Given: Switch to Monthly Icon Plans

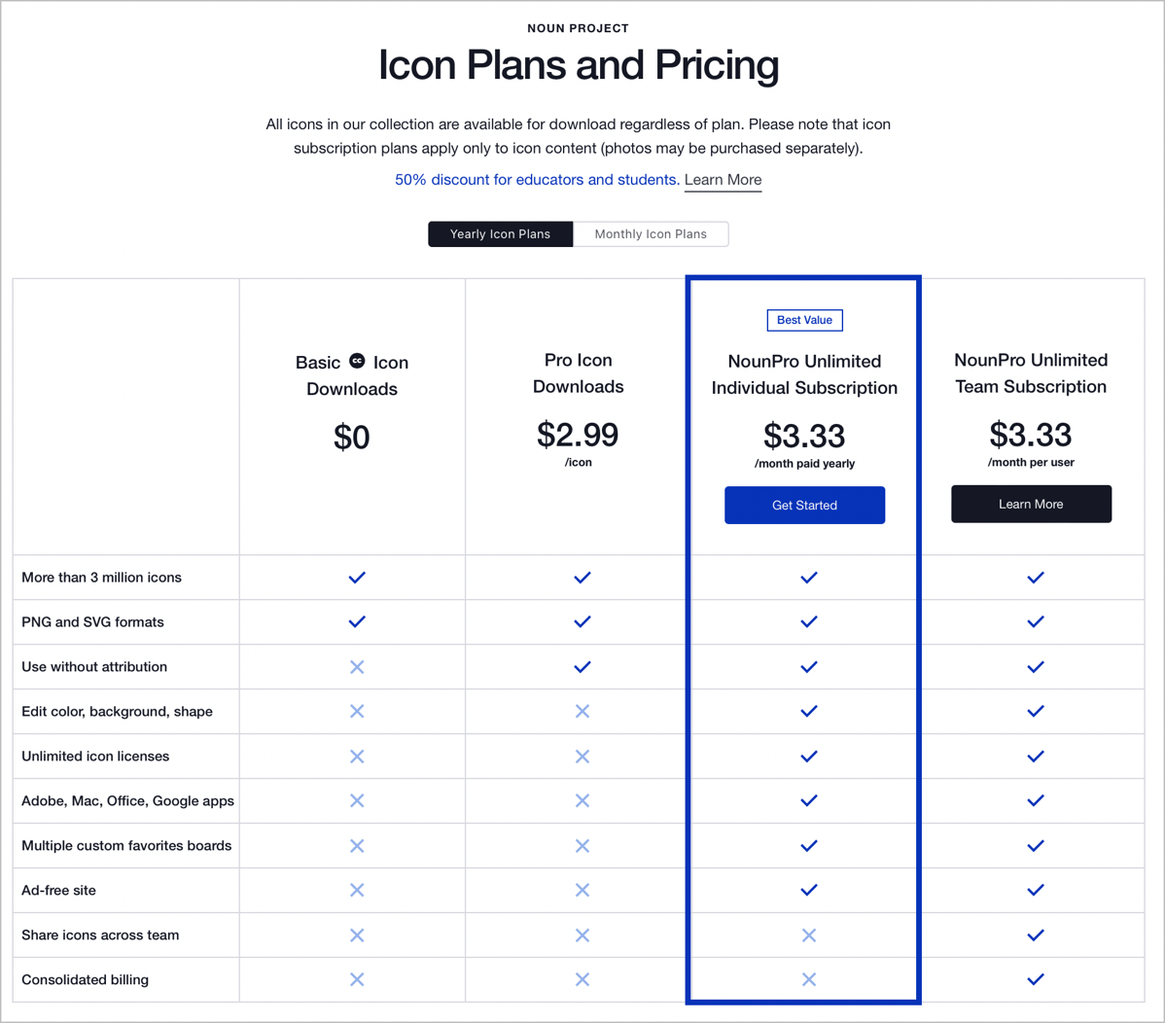Looking at the screenshot, I should point(651,234).
